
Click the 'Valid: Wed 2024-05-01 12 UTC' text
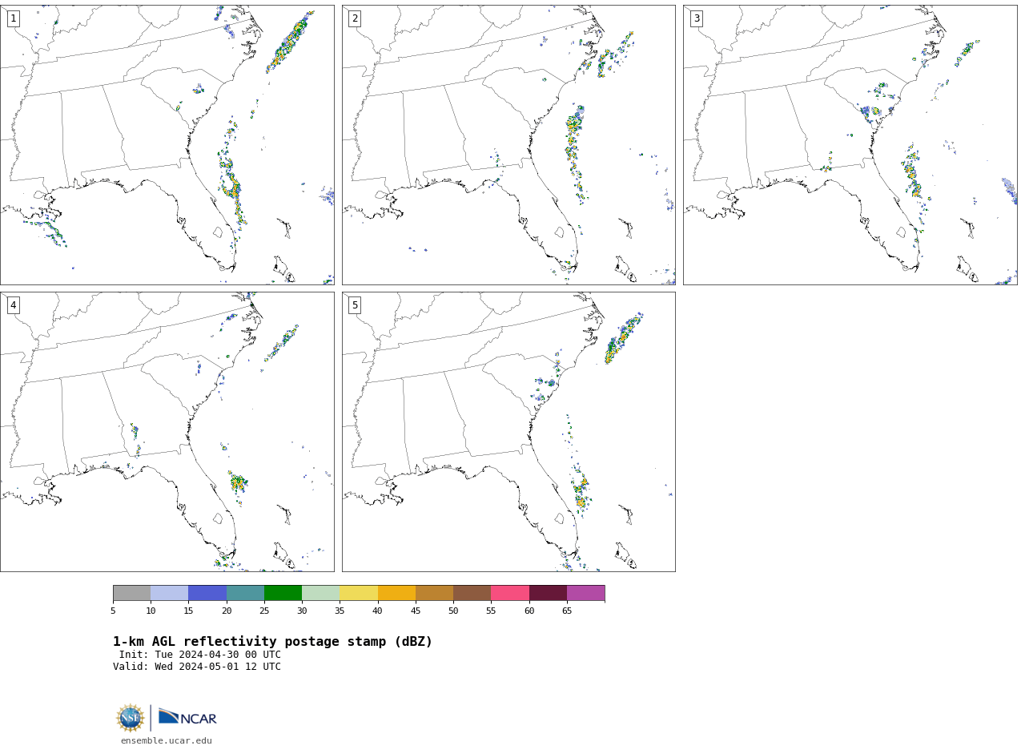click(x=197, y=667)
